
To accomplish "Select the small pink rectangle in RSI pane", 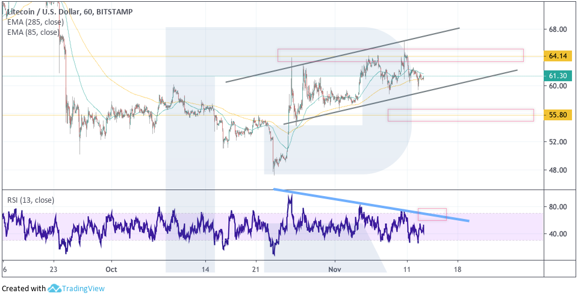I will (x=432, y=214).
